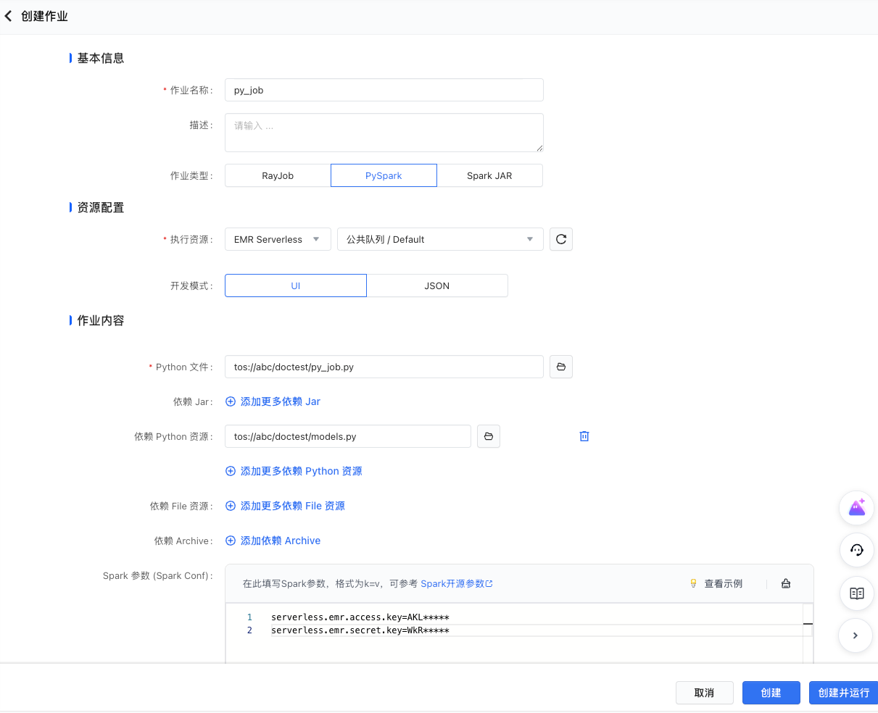Click the plus icon for 添加依赖 Archive

(x=231, y=541)
